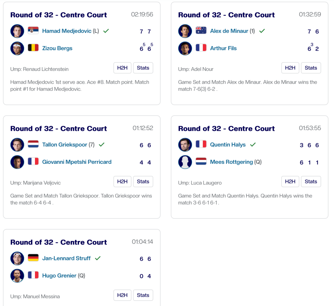Click Hamad Medjedovic's player avatar
This screenshot has width=334, height=306.
coord(17,31)
